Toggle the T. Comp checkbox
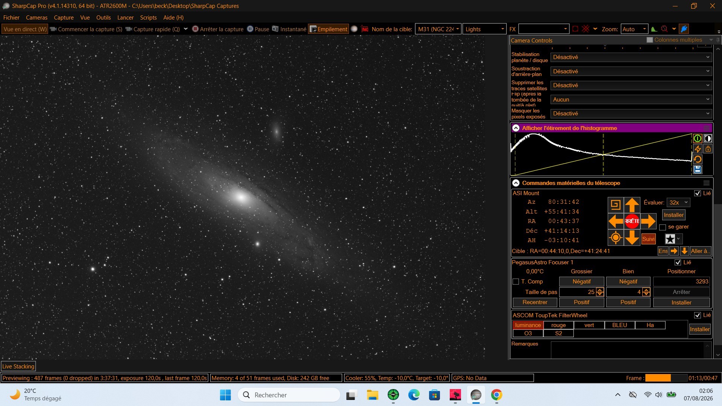 coord(516,282)
